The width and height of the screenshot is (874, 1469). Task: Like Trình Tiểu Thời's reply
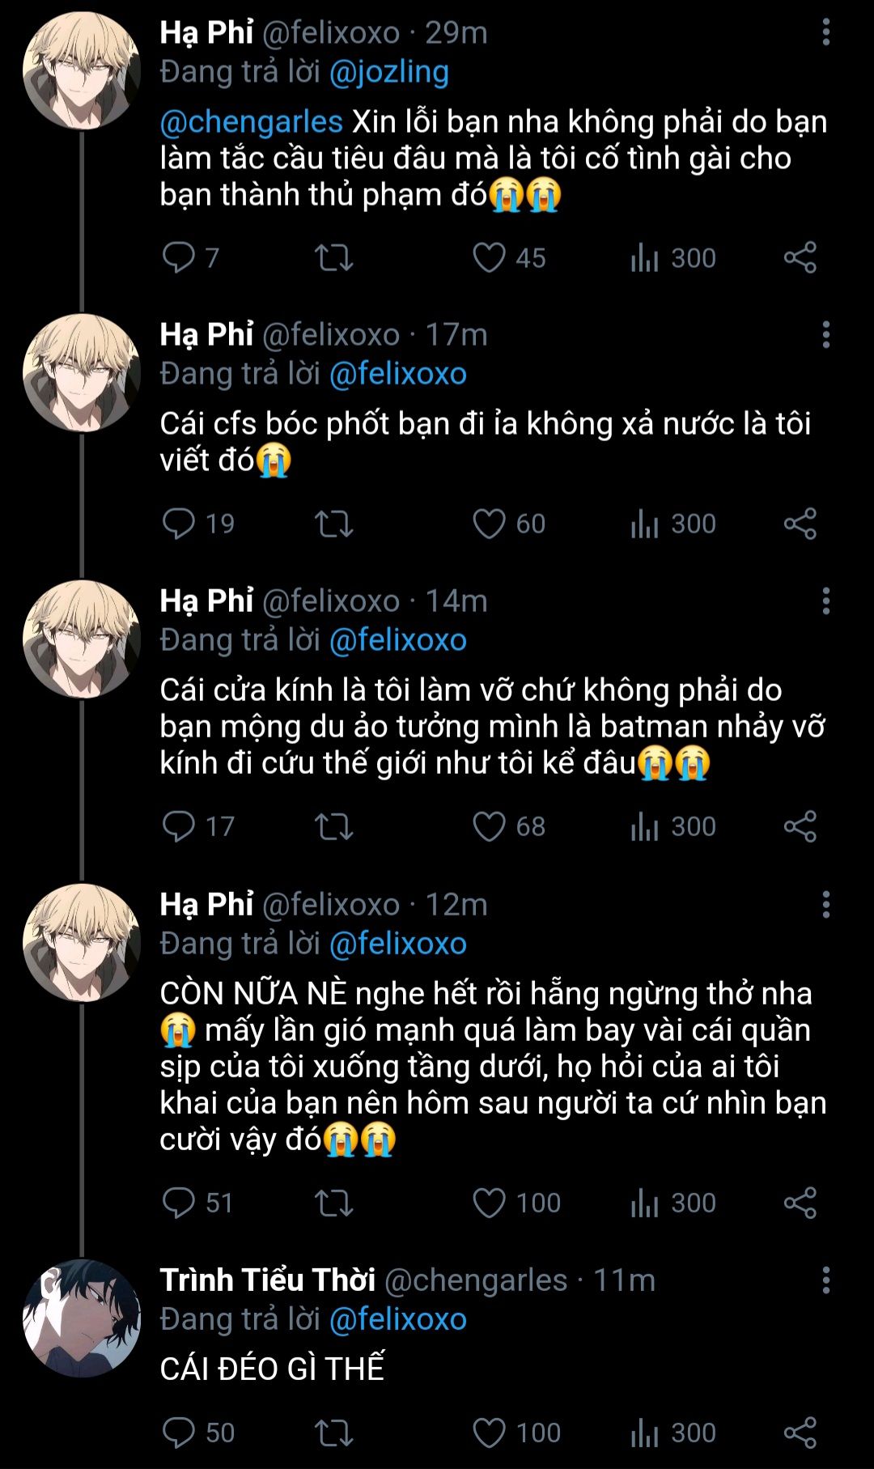(489, 1433)
